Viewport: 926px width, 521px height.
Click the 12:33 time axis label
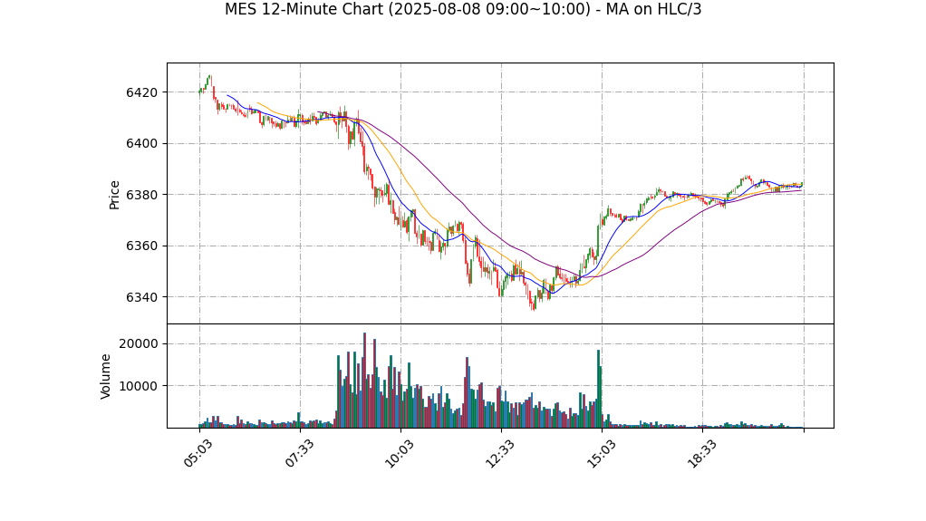coord(499,454)
